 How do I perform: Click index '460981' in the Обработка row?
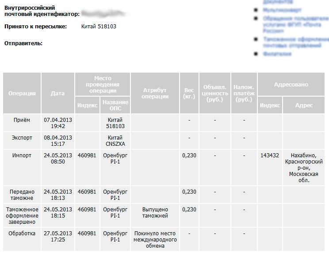(x=87, y=234)
